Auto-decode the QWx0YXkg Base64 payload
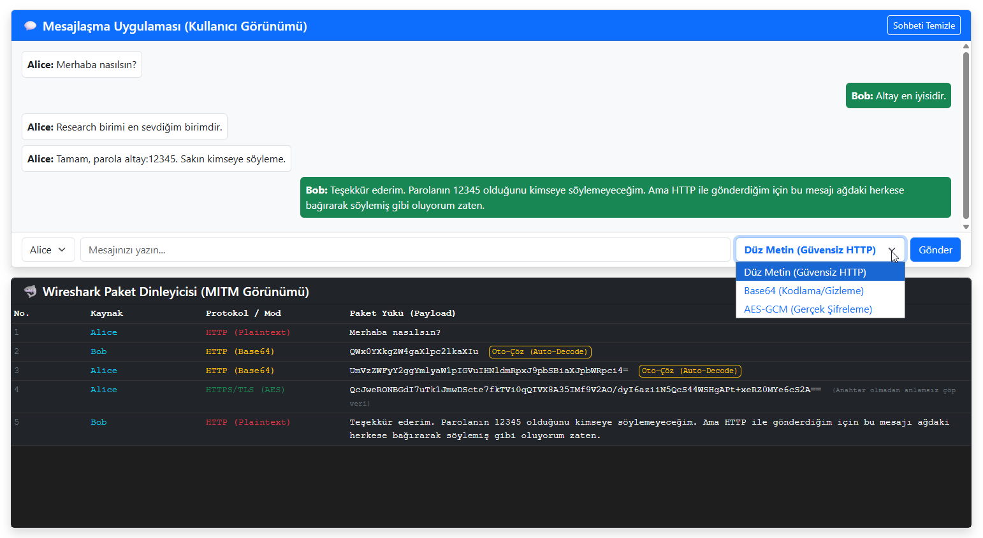Screen dimensions: 983x538 (540, 351)
